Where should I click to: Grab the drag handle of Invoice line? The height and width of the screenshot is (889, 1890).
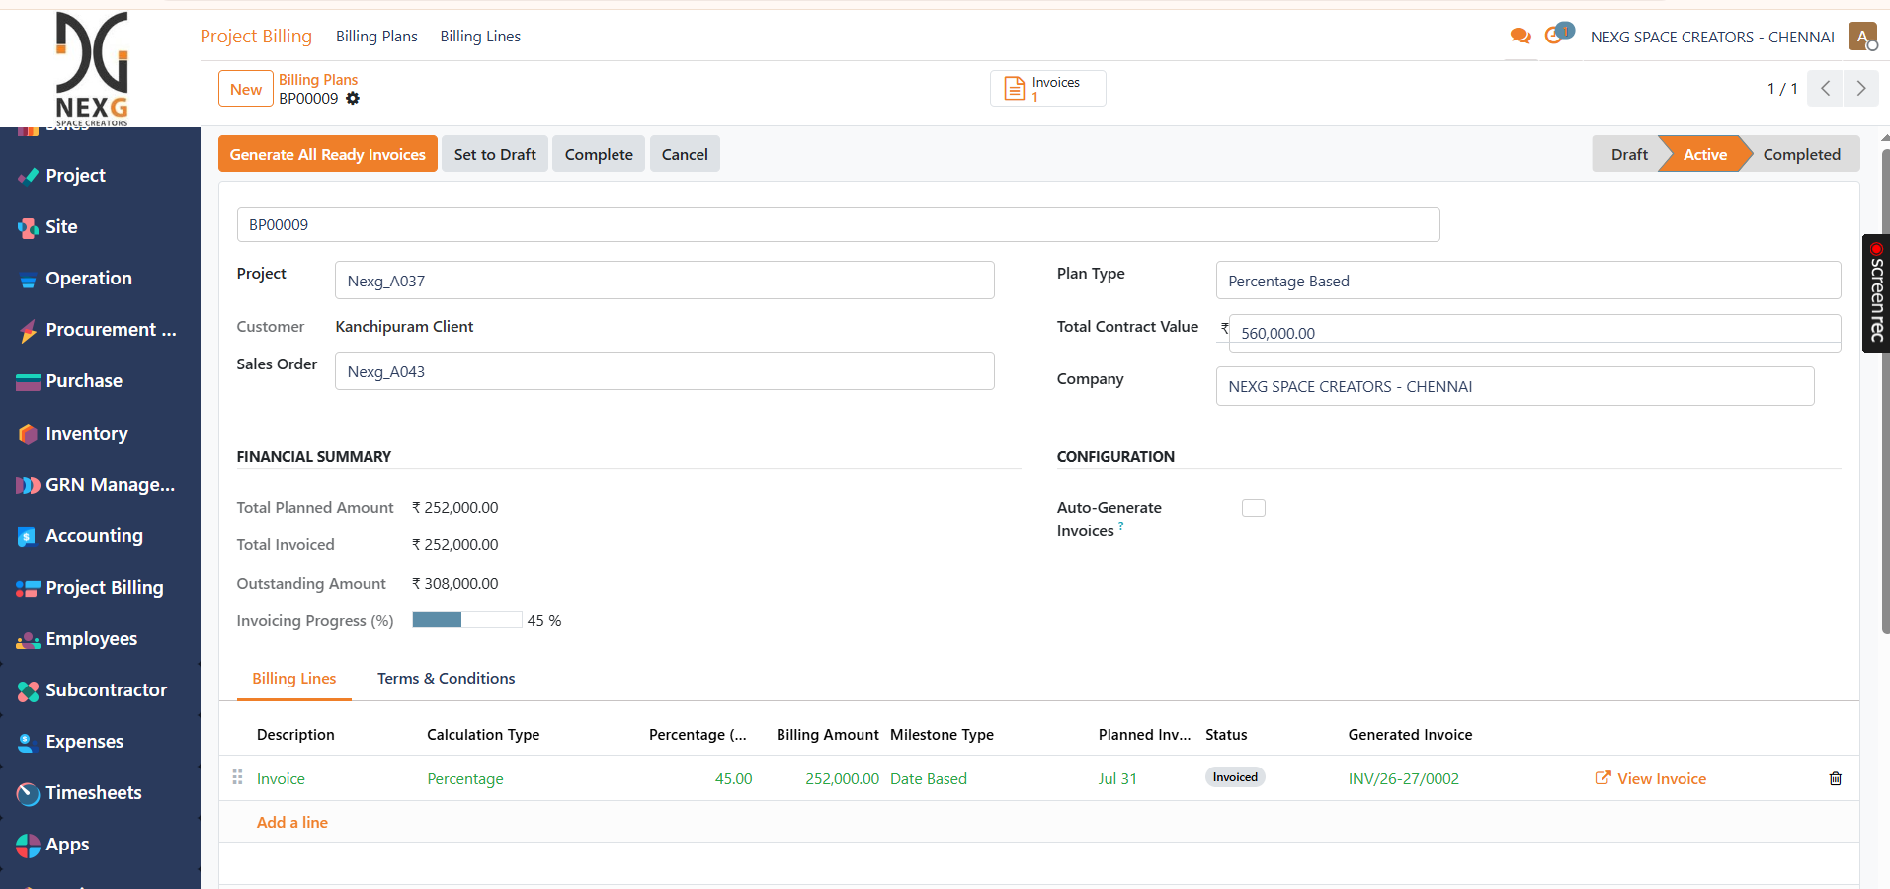coord(237,777)
